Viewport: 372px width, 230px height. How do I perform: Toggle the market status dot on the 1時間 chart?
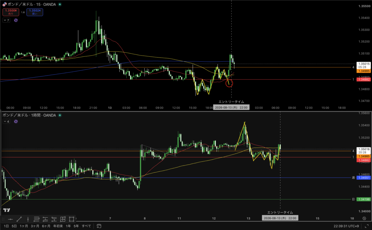click(x=60, y=115)
